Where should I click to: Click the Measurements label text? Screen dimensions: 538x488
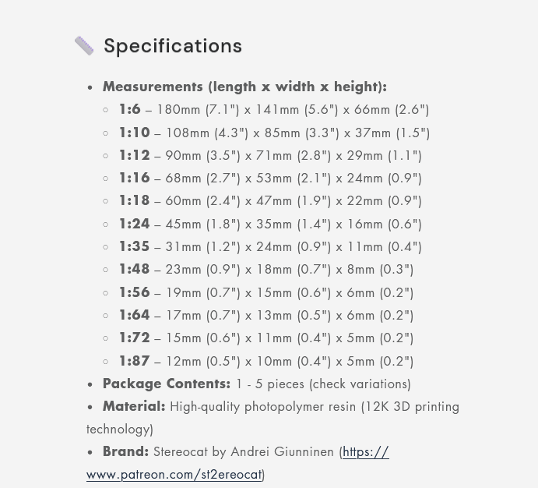click(x=244, y=87)
